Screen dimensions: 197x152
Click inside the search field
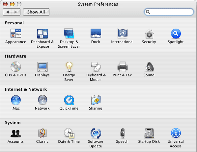169,12
